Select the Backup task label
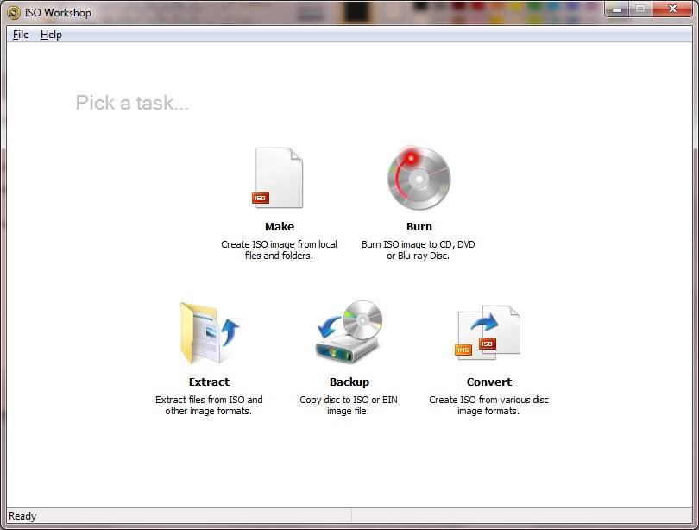The image size is (699, 530). click(349, 382)
